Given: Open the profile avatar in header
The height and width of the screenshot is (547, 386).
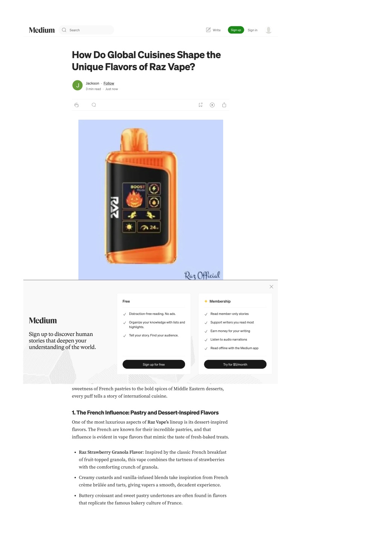Looking at the screenshot, I should tap(268, 30).
